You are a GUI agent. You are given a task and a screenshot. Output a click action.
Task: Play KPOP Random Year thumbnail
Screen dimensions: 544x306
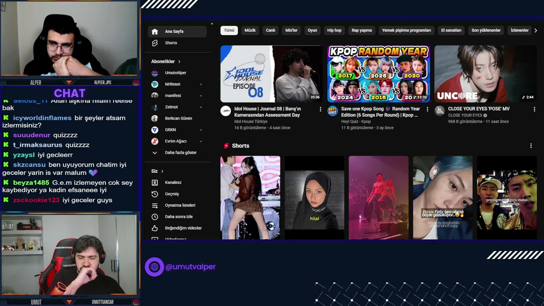[378, 74]
